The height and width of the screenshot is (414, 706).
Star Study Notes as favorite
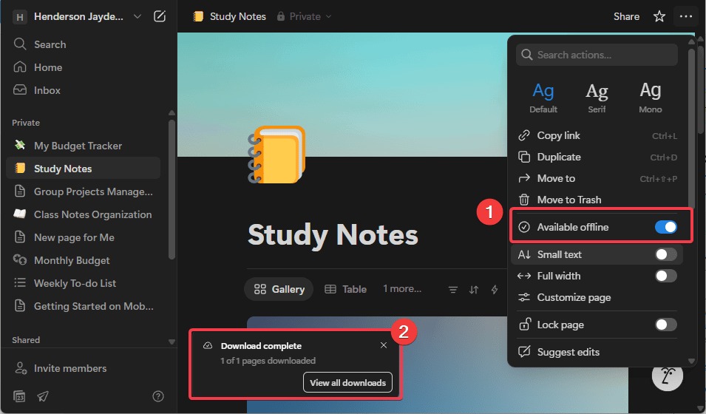tap(659, 16)
